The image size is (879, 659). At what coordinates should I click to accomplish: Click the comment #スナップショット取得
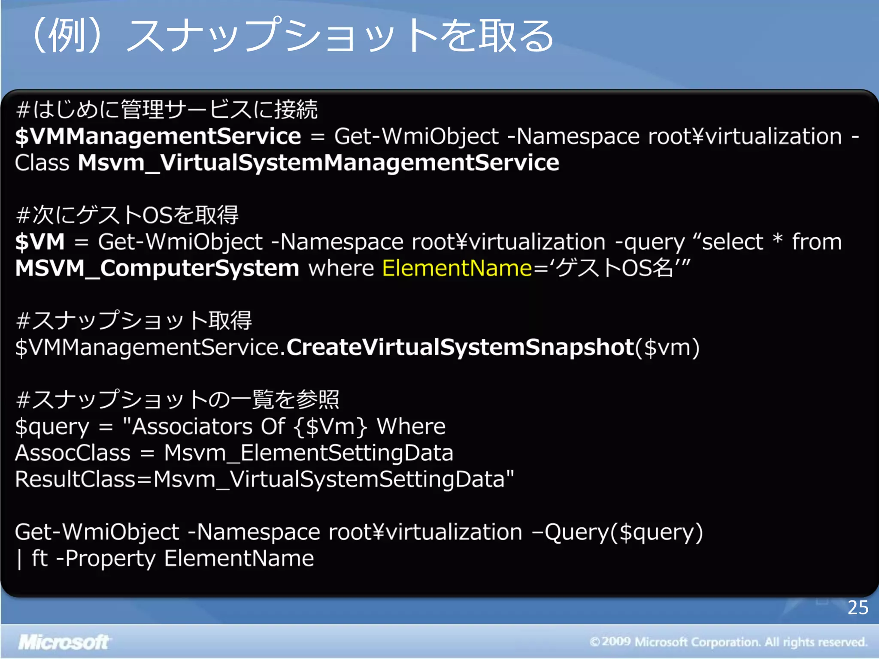[134, 320]
